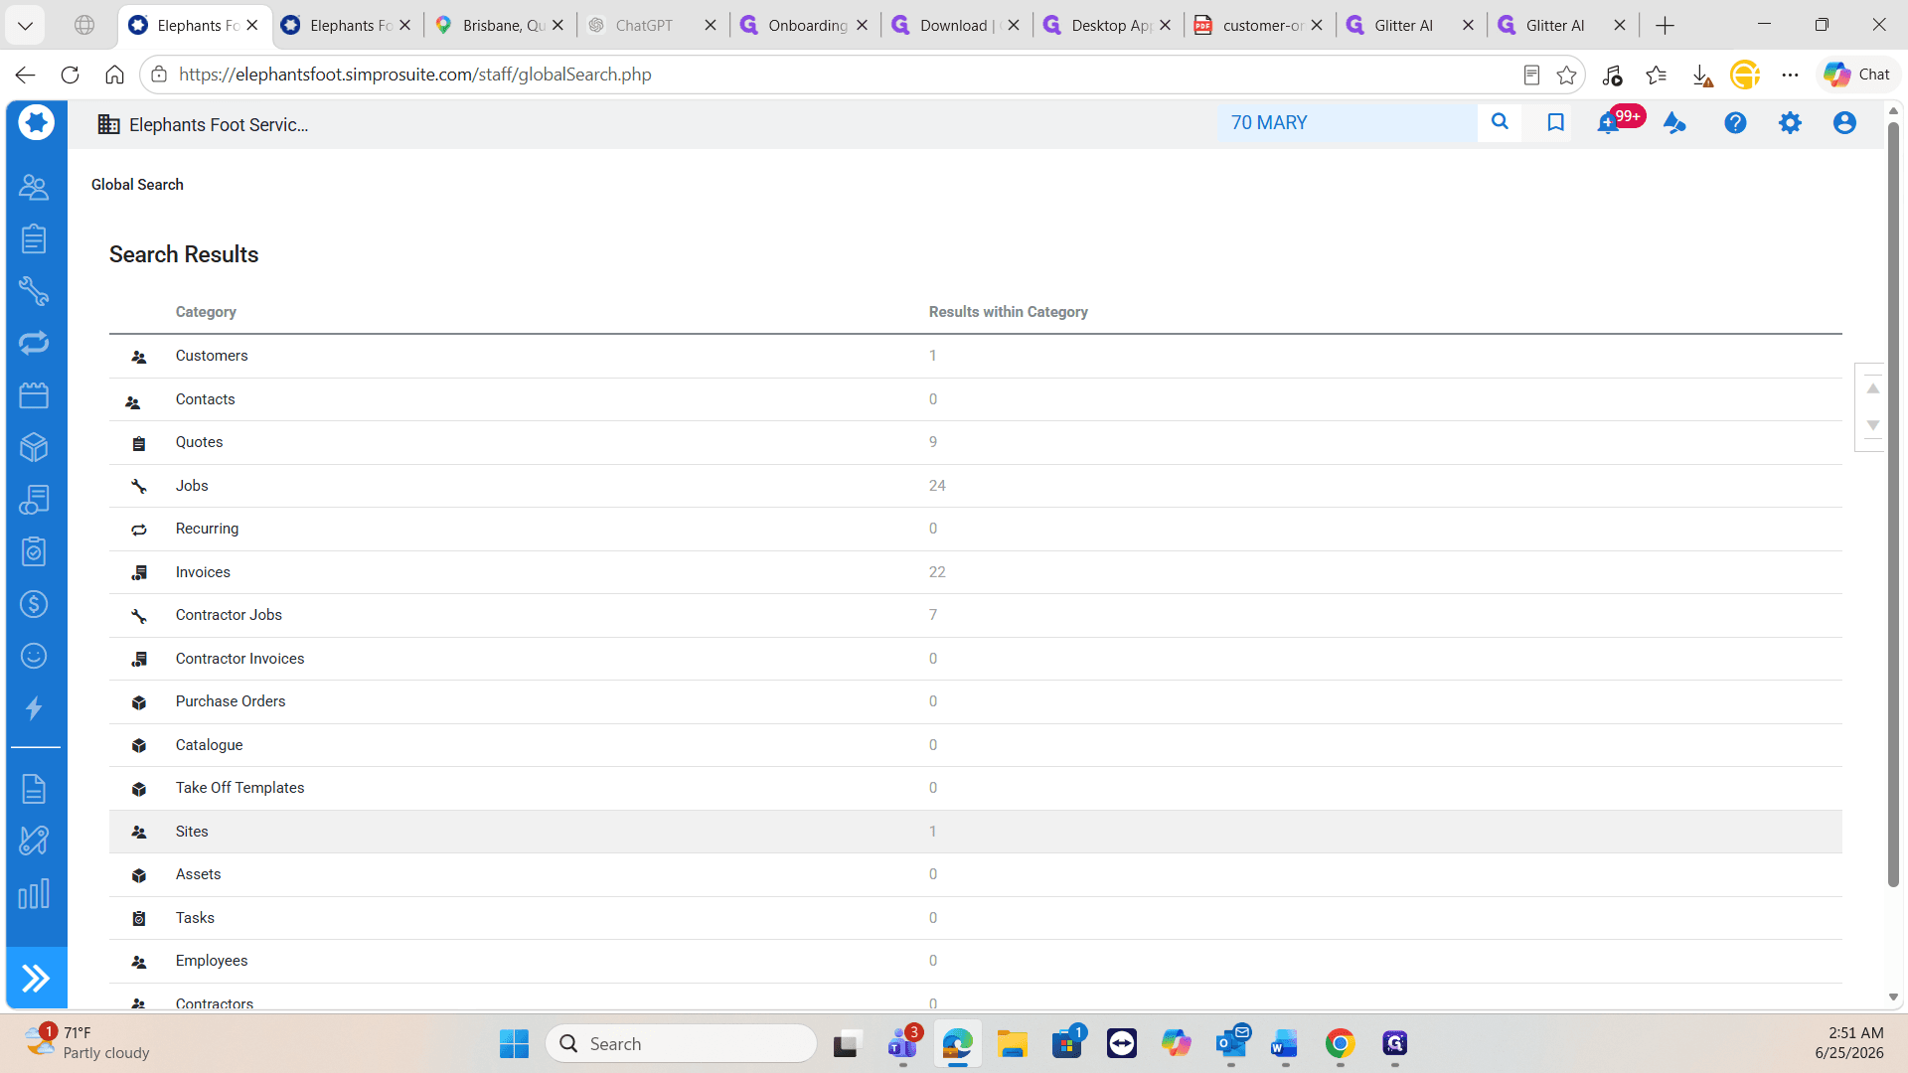
Task: Open the document Forms sidebar icon
Action: pyautogui.click(x=34, y=789)
